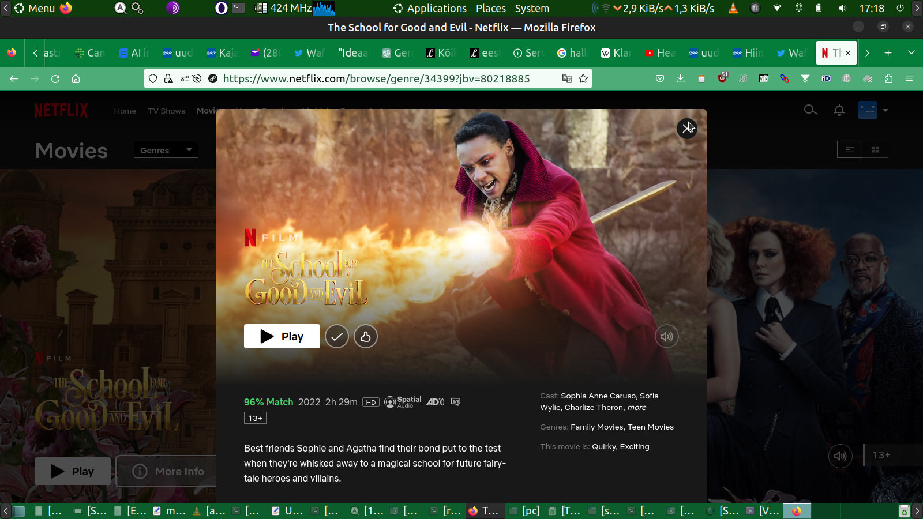The width and height of the screenshot is (923, 519).
Task: Open uBlock Origin extension popup
Action: (x=722, y=78)
